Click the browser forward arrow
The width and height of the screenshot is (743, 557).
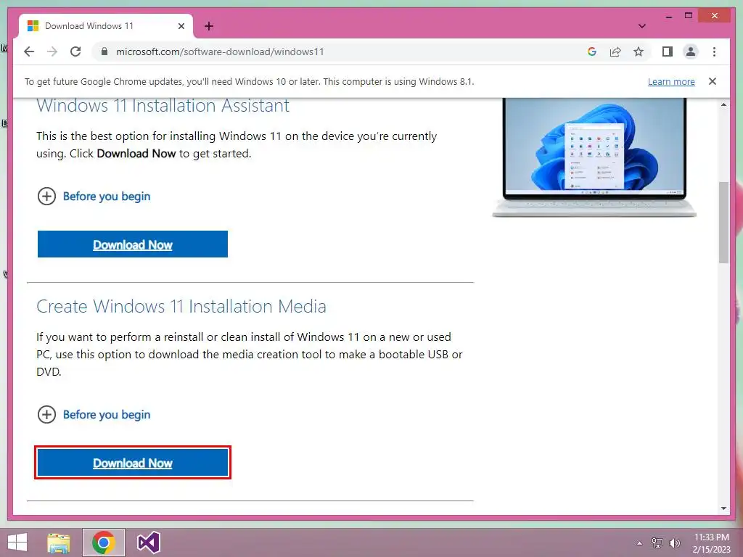coord(52,51)
